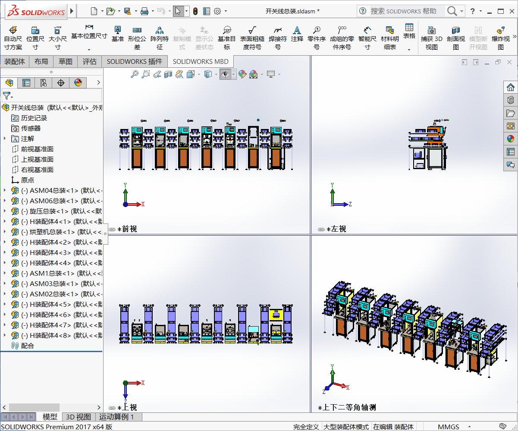Click the 模型 bottom tab
This screenshot has height=431, width=518.
[50, 417]
